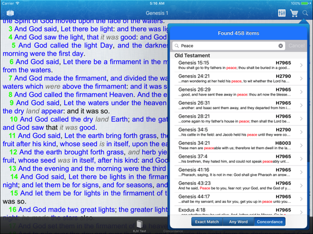The height and width of the screenshot is (234, 313).
Task: Tap the Found 458 items header
Action: coord(238,33)
